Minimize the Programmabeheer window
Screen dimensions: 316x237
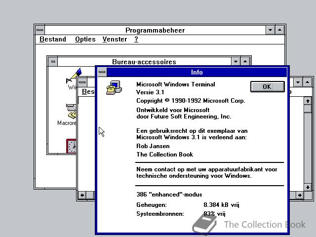(x=270, y=30)
